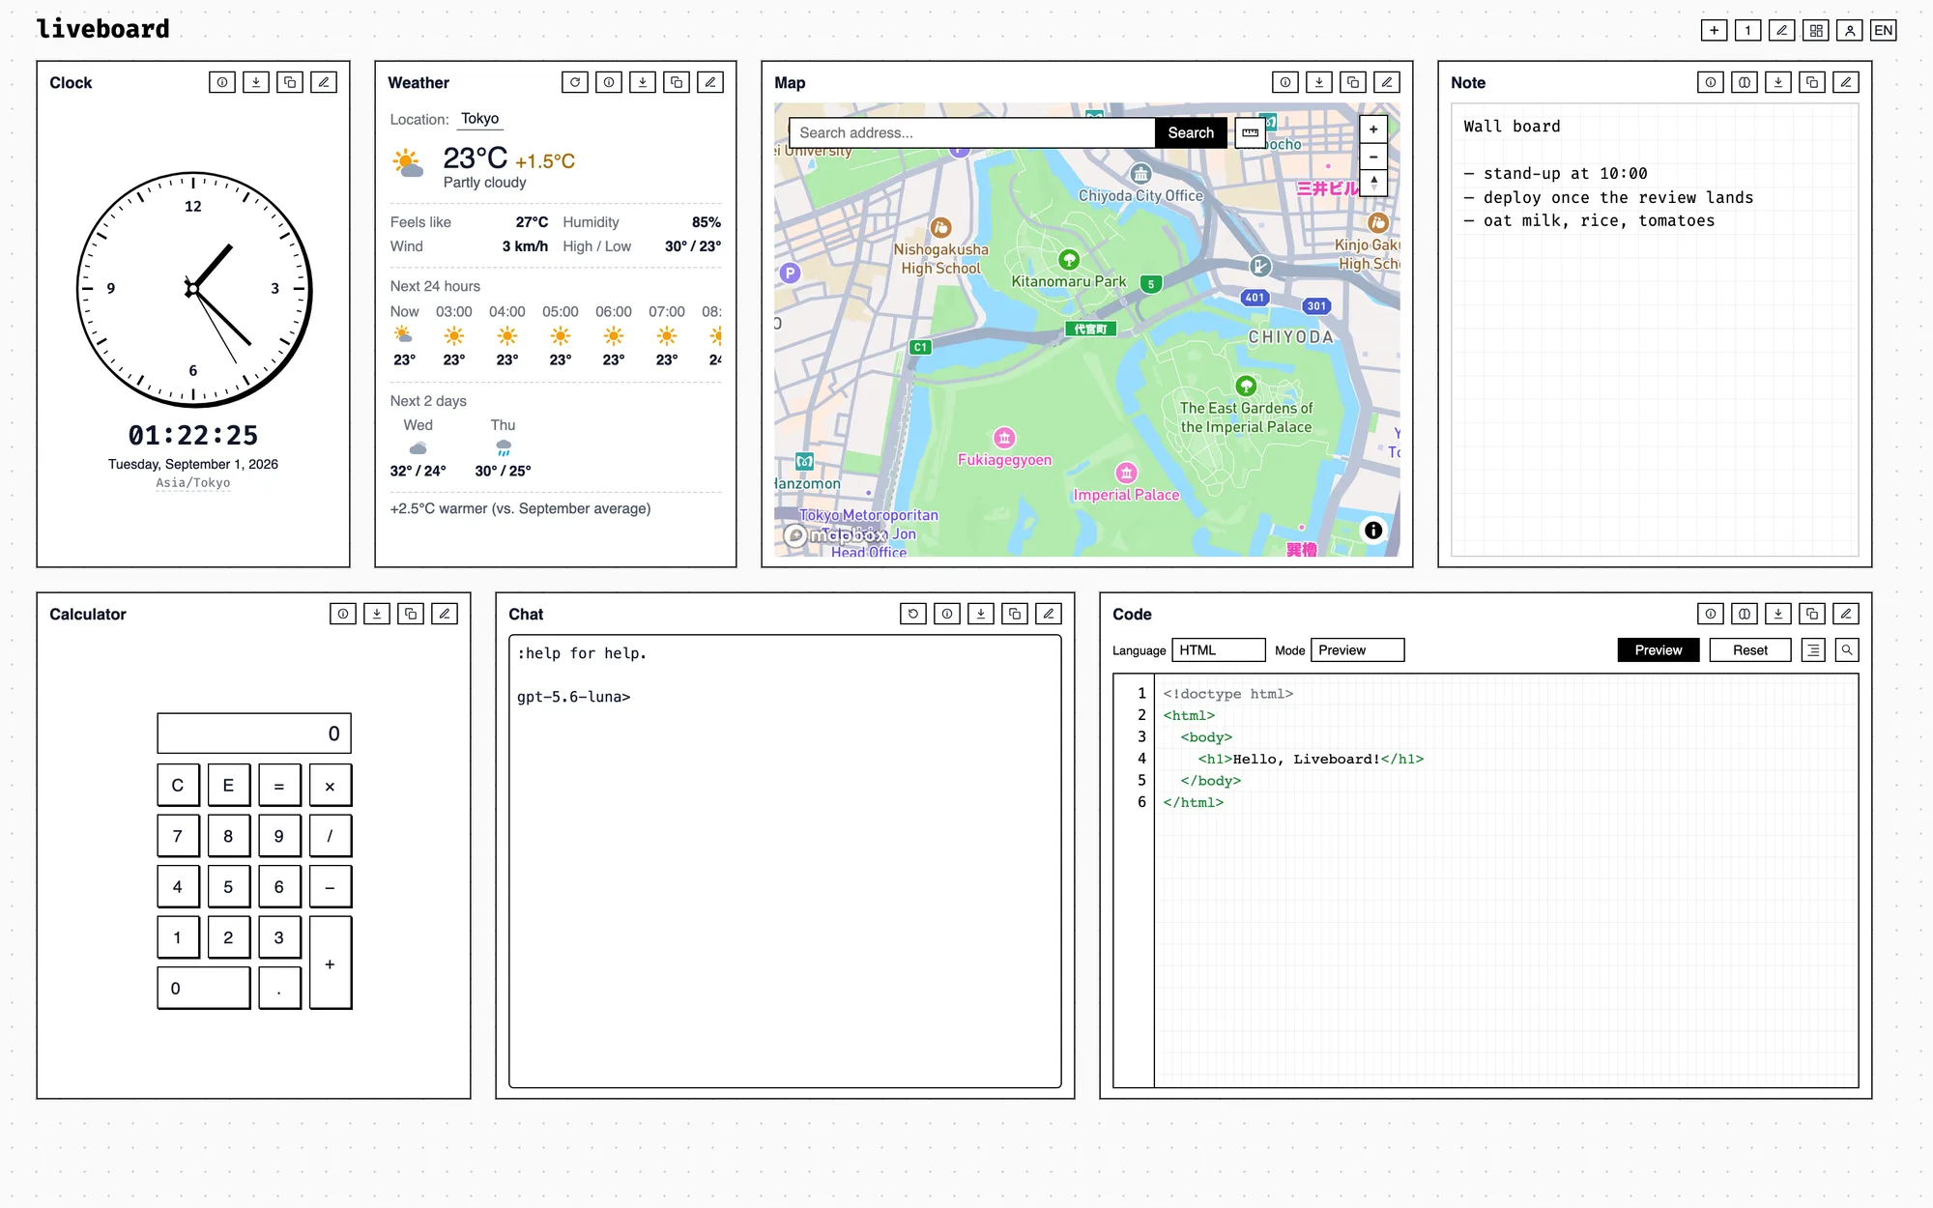This screenshot has height=1208, width=1933.
Task: Open the layout grid icon in top bar
Action: [1816, 31]
